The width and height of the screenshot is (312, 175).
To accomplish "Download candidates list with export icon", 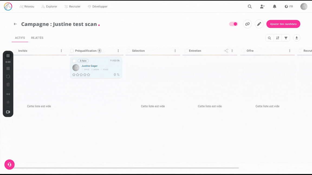I will pos(297,38).
